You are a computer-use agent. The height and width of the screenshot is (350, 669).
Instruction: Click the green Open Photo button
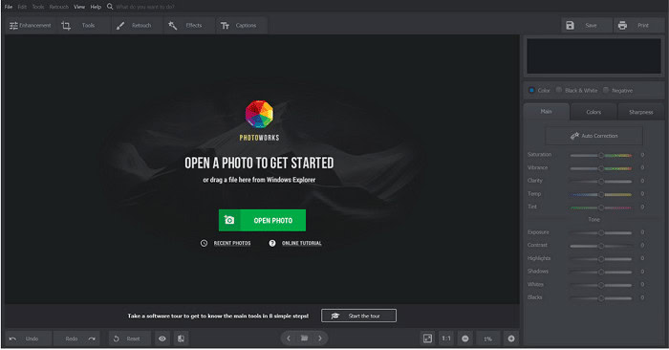pyautogui.click(x=263, y=220)
